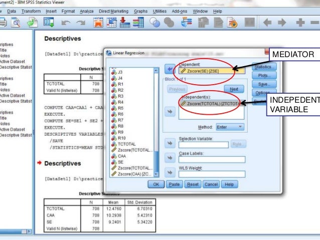Click the Demote right arrow icon

pos(282,23)
